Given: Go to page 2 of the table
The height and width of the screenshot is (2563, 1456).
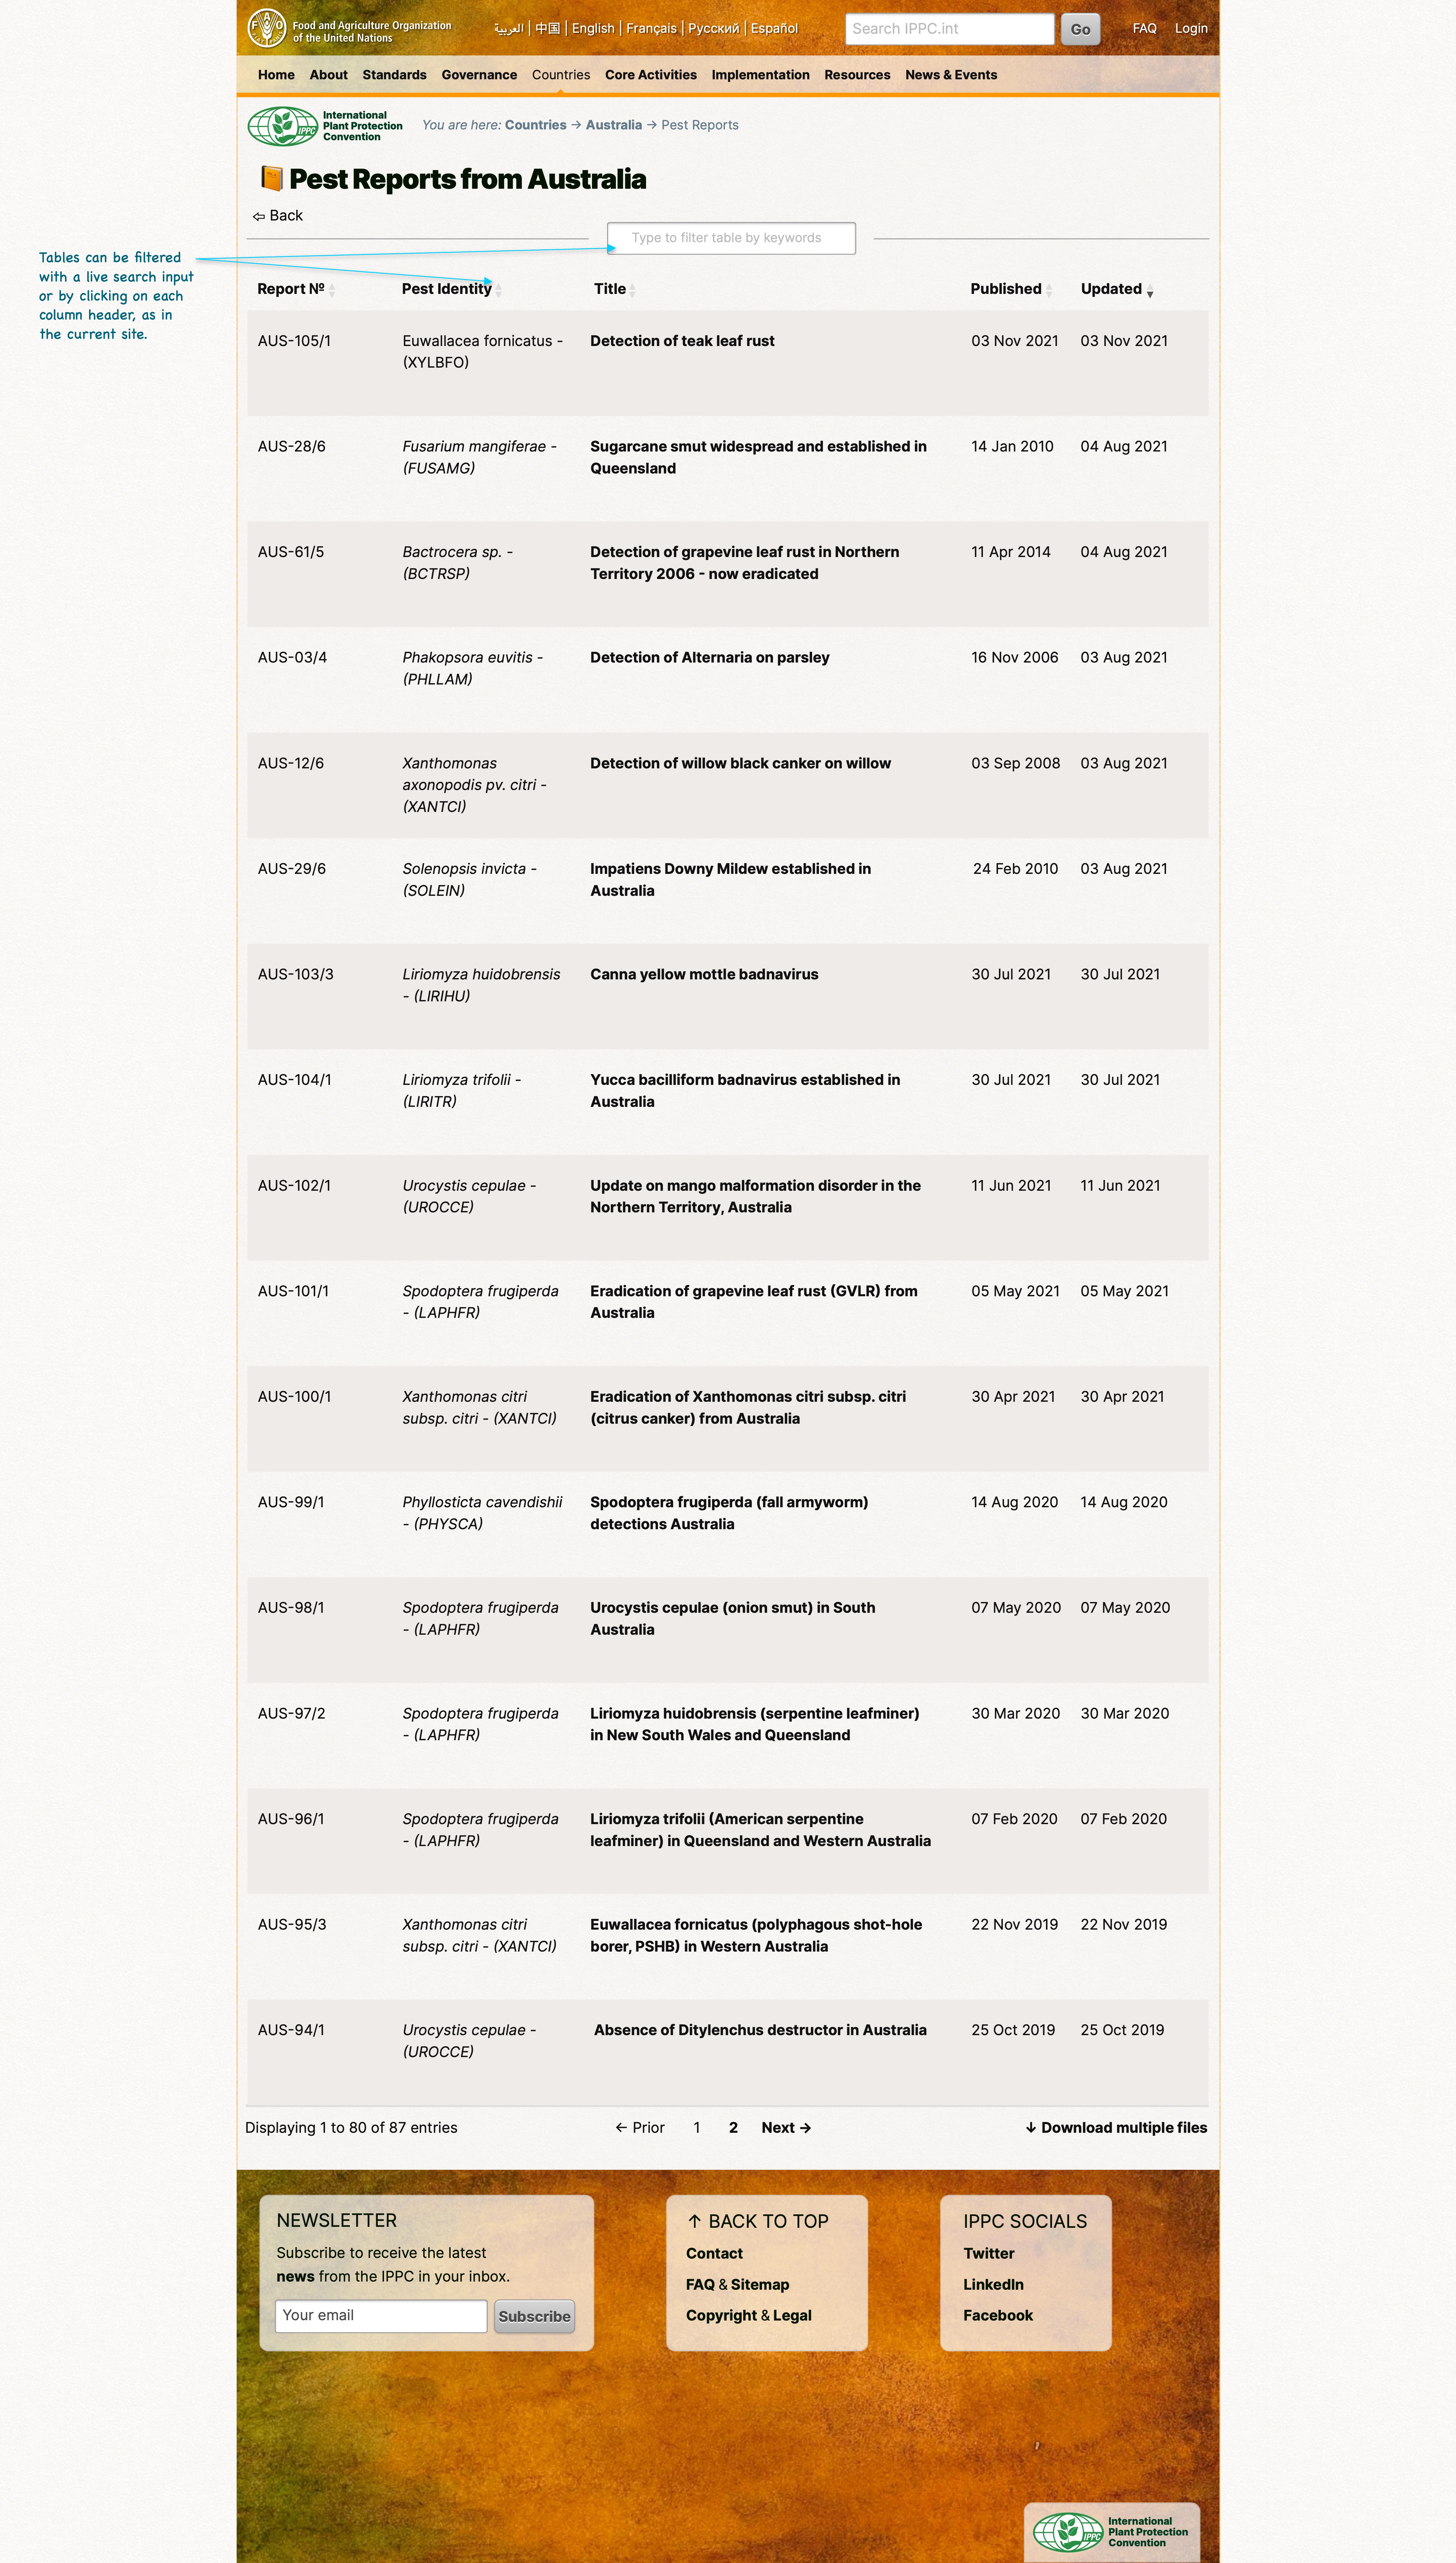Looking at the screenshot, I should click(733, 2128).
